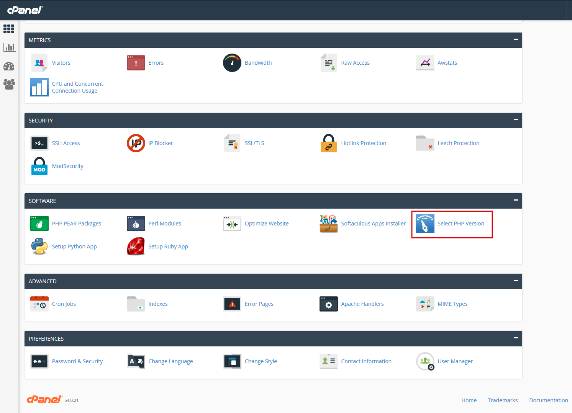Open the Indexes folder icon
Screen dimensions: 572x413
click(136, 304)
